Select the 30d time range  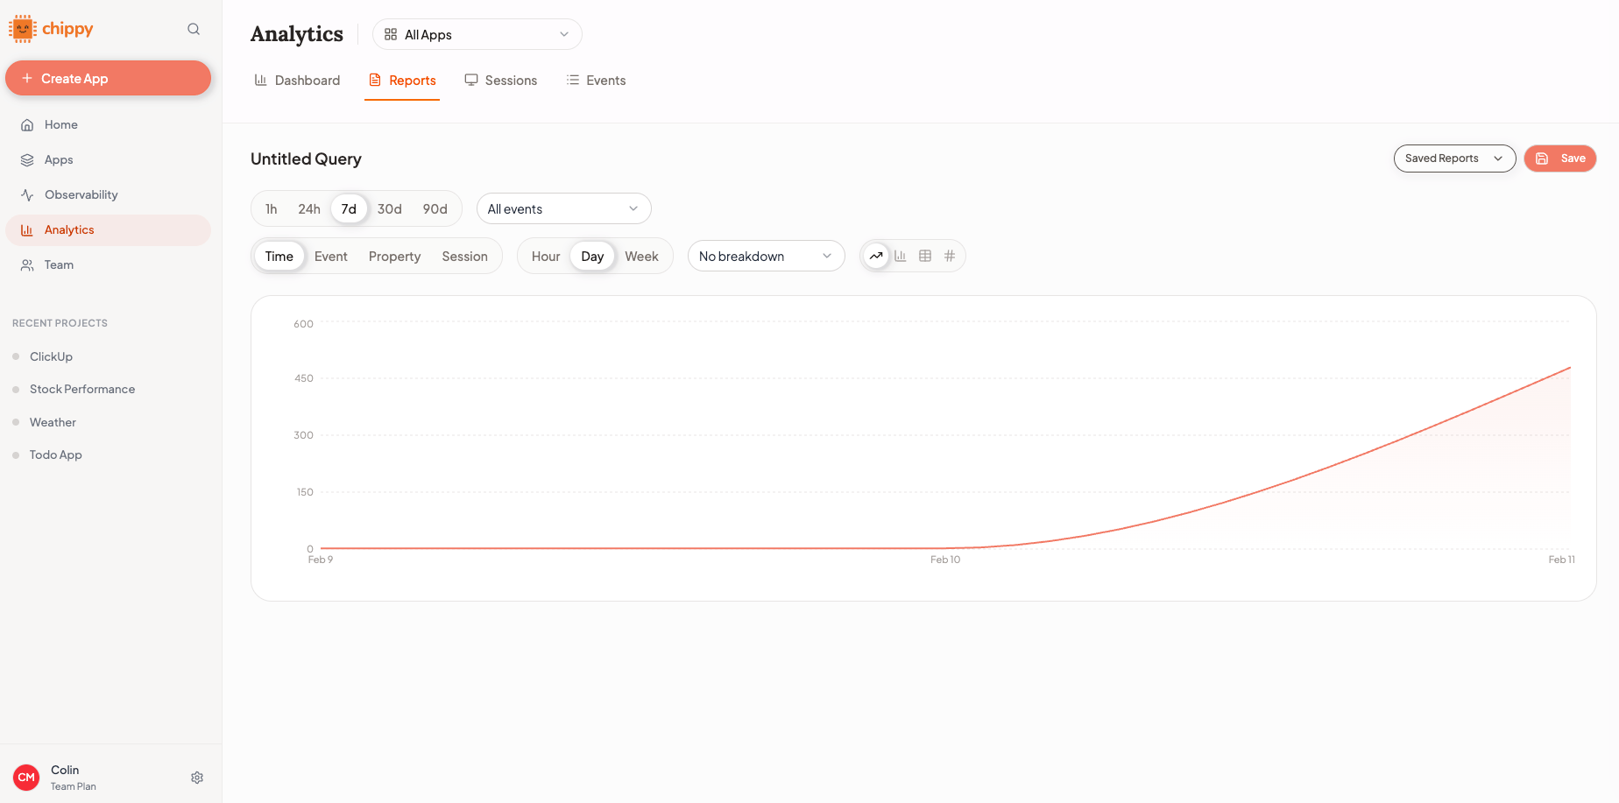coord(390,208)
